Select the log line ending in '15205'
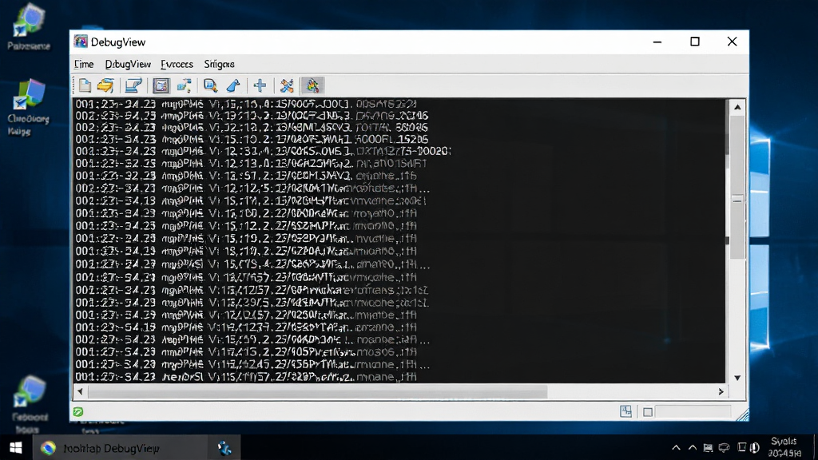818x460 pixels. (x=252, y=139)
